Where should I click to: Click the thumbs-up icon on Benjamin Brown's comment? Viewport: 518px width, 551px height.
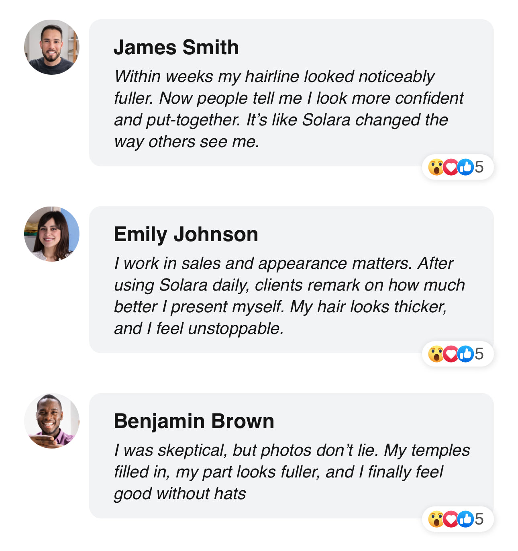coord(465,519)
